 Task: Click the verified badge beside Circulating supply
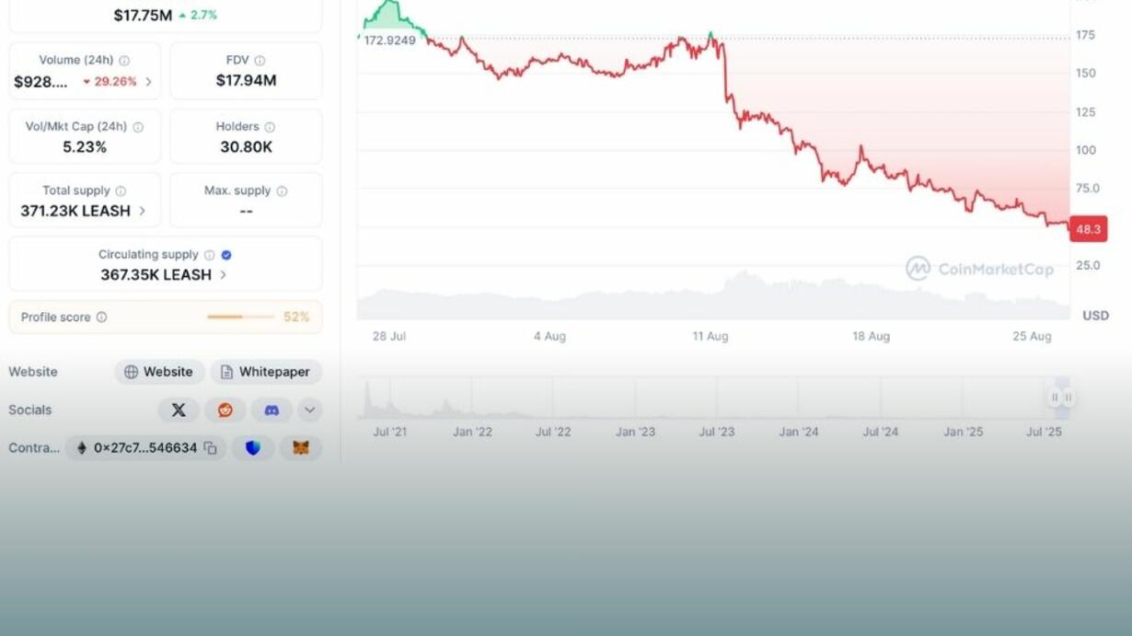(226, 255)
